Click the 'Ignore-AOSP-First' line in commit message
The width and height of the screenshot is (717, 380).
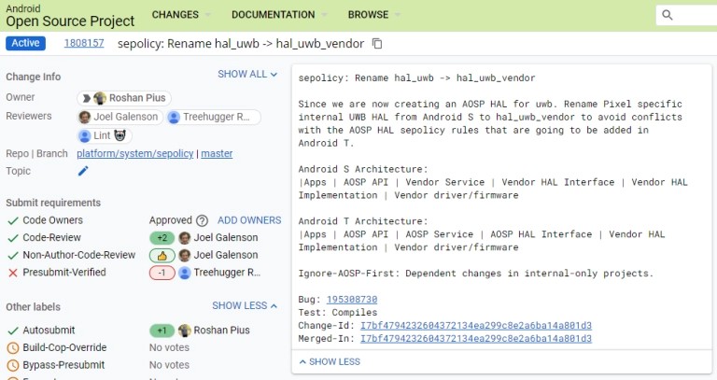476,274
